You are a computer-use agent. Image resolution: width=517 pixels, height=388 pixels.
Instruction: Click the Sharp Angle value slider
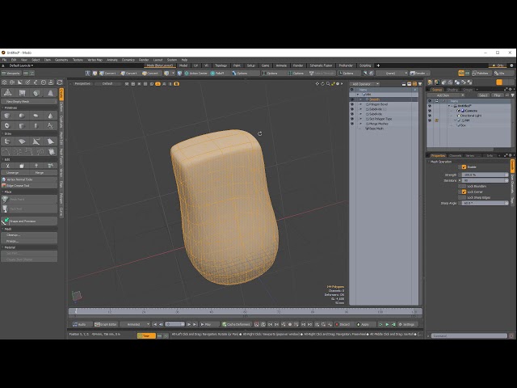click(485, 203)
